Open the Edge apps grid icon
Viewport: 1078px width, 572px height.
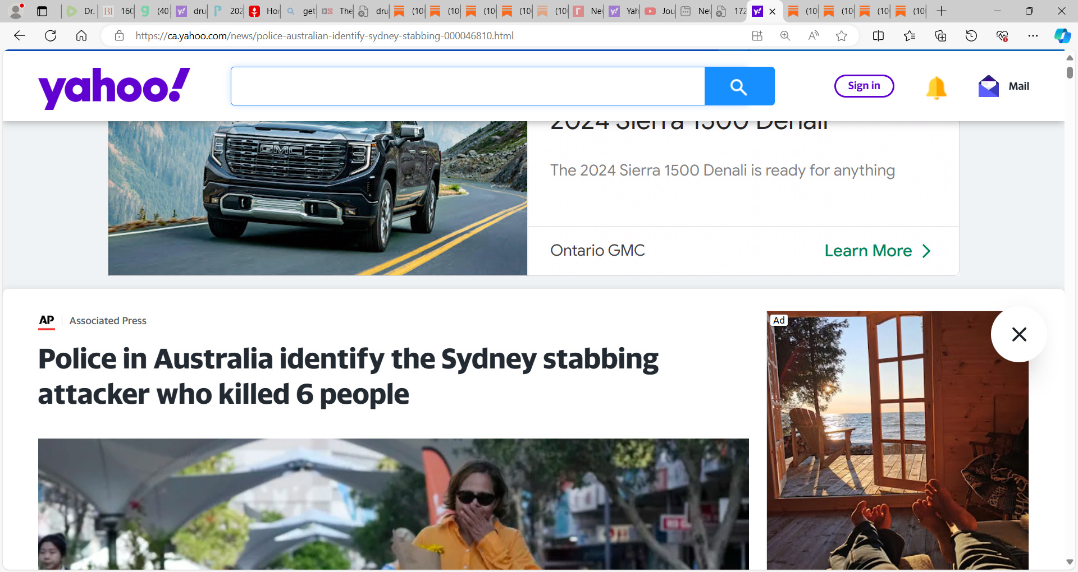[757, 36]
